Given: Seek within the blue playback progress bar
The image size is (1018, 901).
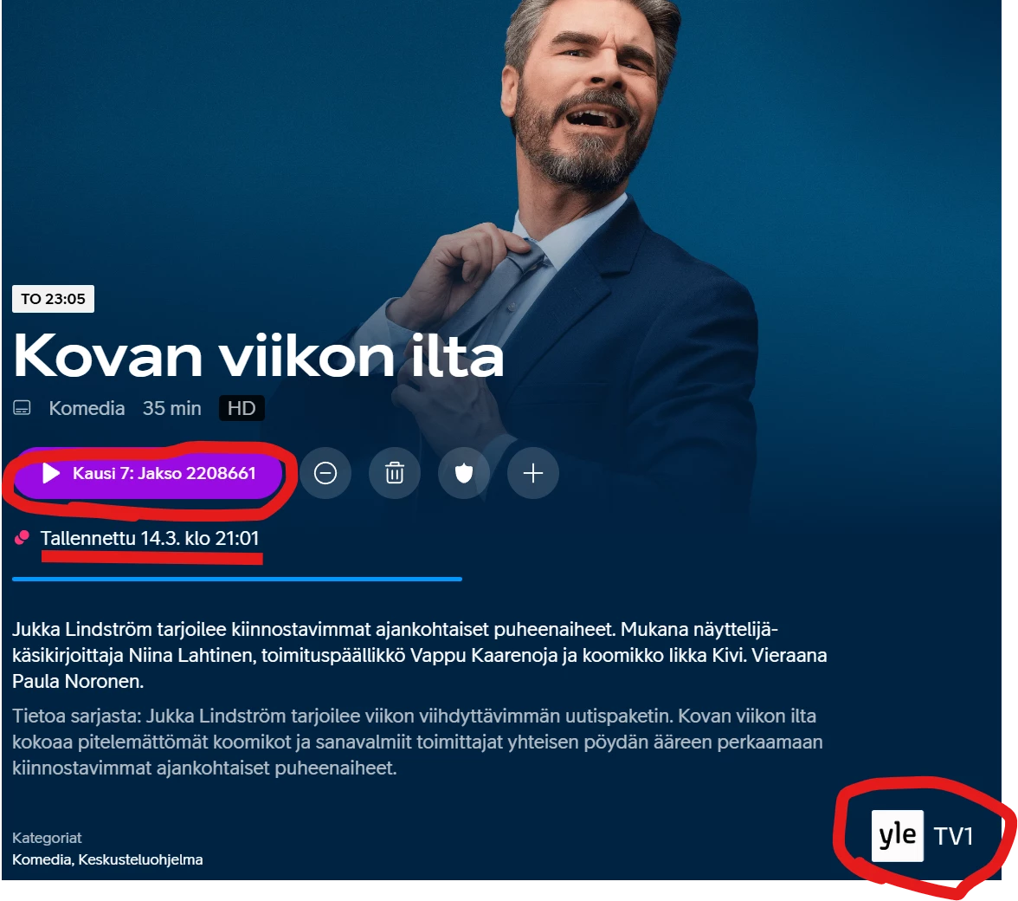Looking at the screenshot, I should 237,579.
